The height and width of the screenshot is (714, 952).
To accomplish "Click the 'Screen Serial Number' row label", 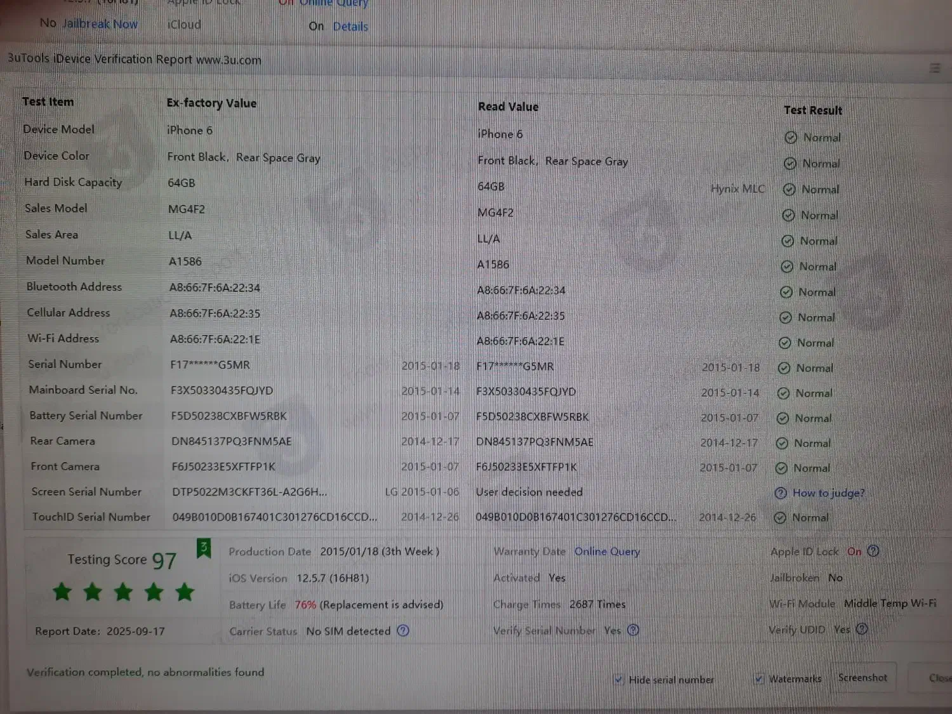I will pyautogui.click(x=87, y=492).
